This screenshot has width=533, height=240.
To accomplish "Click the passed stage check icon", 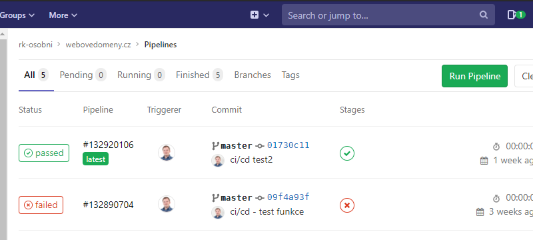I will click(x=347, y=153).
